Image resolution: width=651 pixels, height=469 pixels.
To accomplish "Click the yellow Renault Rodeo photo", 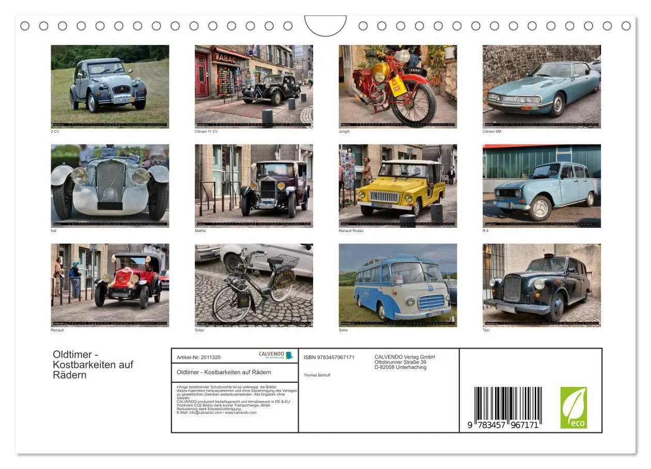I will 398,186.
